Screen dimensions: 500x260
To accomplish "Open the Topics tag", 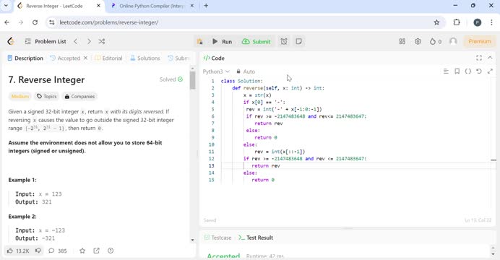I will pos(46,96).
